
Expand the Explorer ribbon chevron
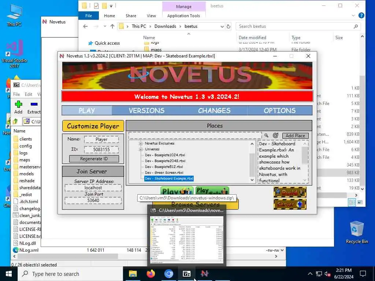(353, 15)
